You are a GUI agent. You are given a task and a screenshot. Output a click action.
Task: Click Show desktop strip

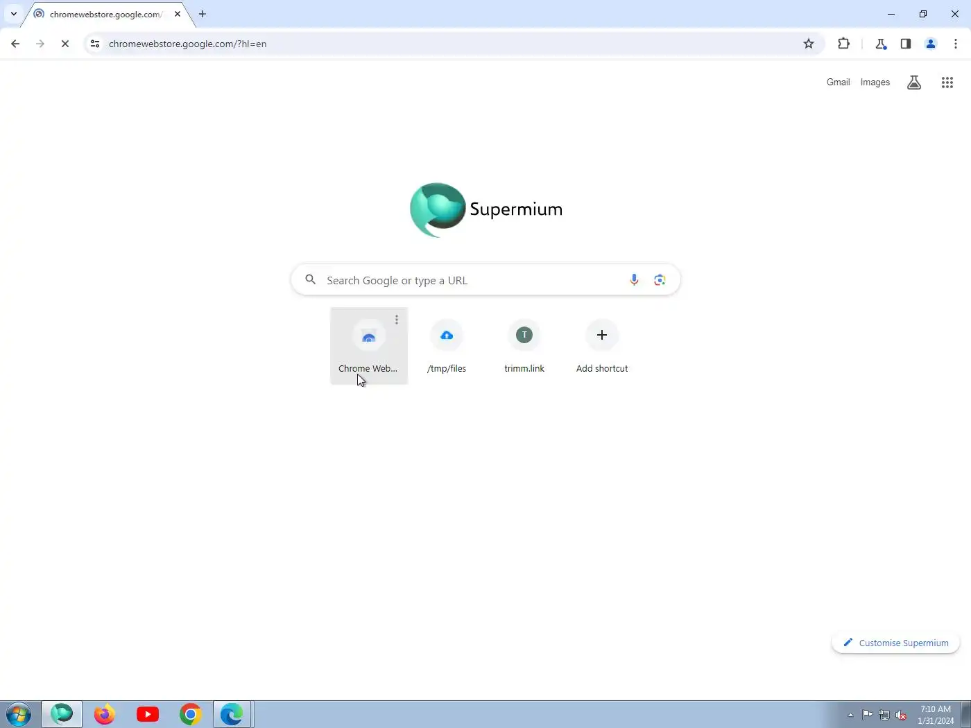pyautogui.click(x=965, y=714)
